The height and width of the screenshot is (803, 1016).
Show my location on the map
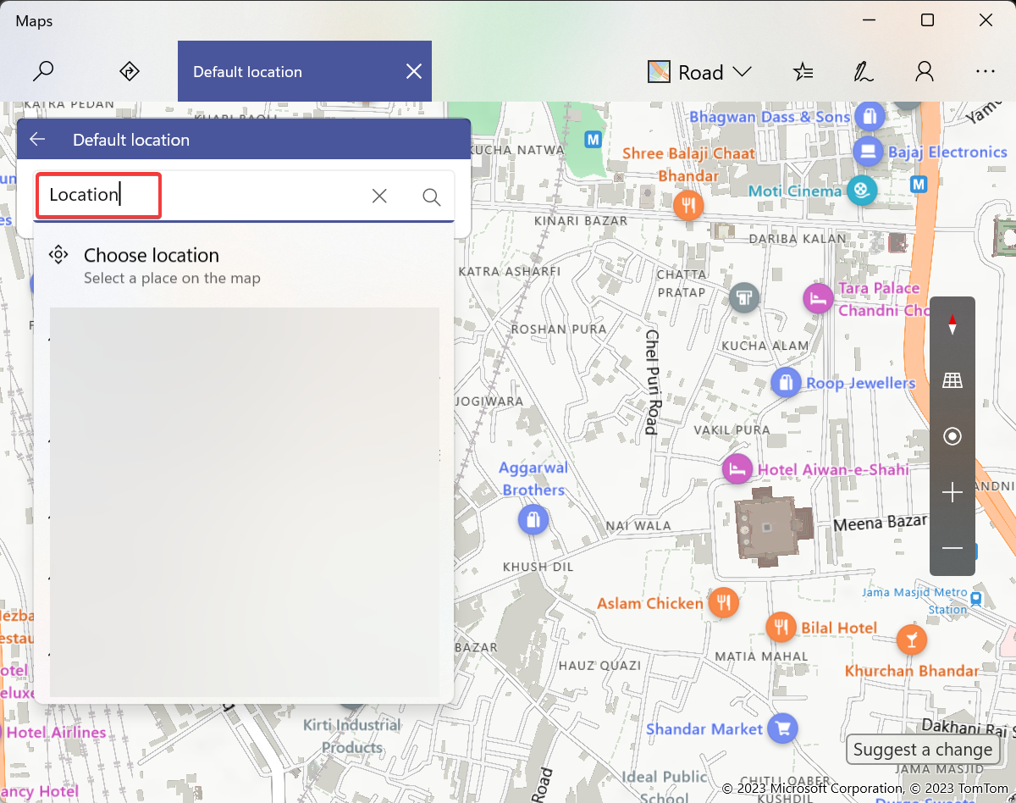coord(952,436)
